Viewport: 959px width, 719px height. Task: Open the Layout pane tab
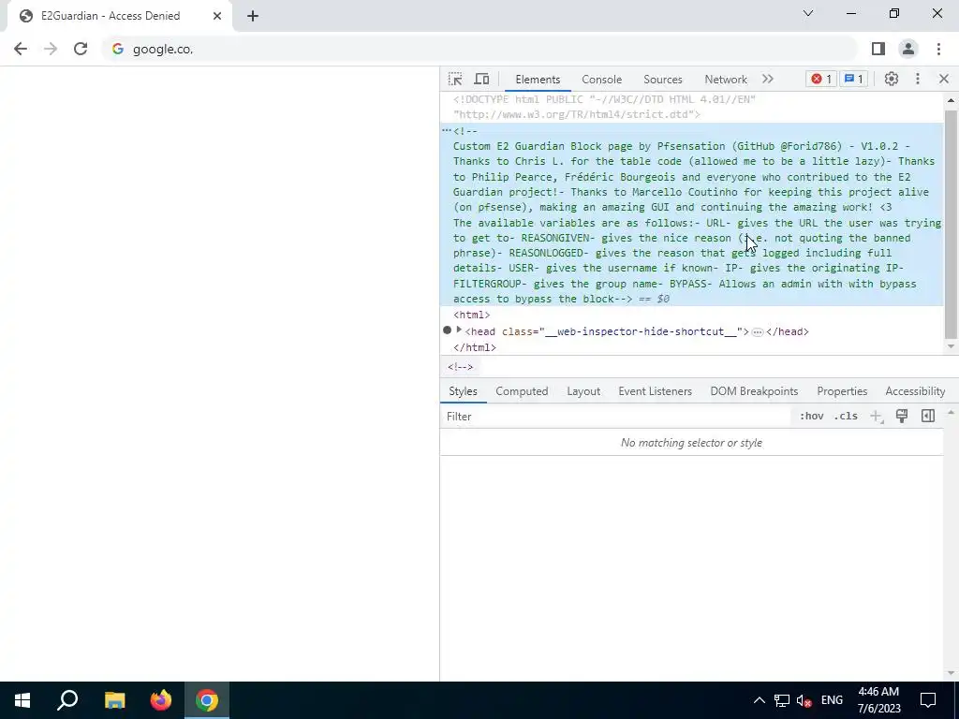(583, 391)
